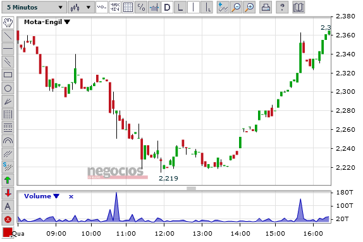Click the red X delete drawings icon

(x=8, y=219)
